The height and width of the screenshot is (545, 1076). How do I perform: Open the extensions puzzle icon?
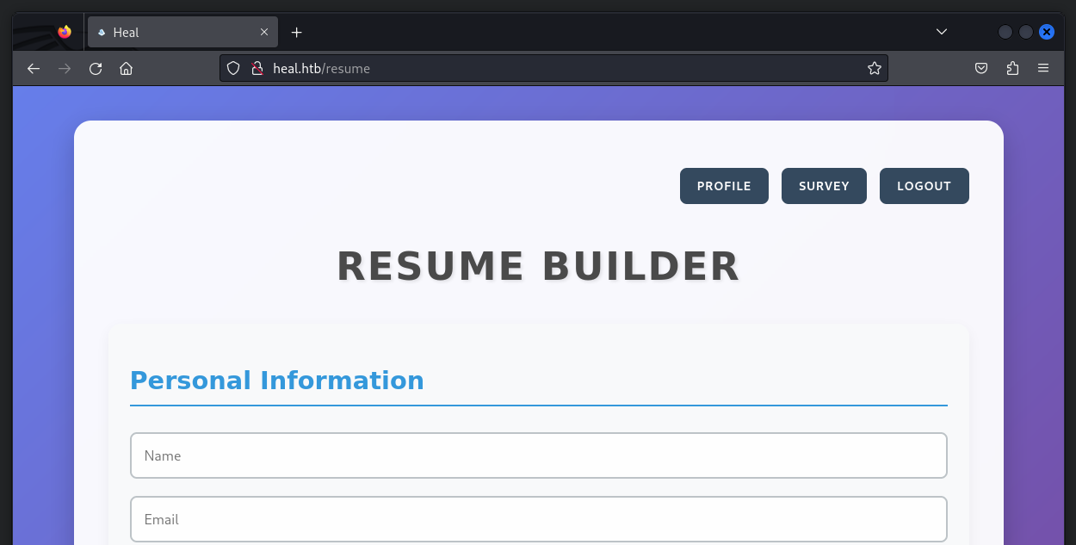click(1012, 69)
